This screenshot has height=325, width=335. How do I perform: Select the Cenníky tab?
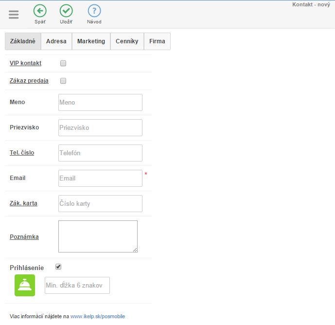coord(127,41)
